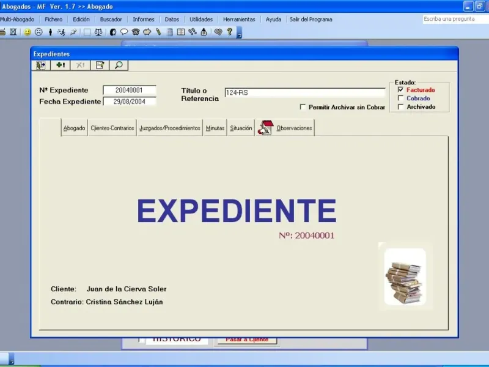Viewport: 489px width, 367px height.
Task: Click contrario name Cristina Sánchez Luján
Action: (125, 302)
